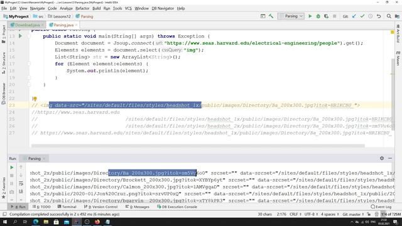Toggle the Favorites tool window
Image resolution: width=402 pixels, height=226 pixels.
click(4, 188)
